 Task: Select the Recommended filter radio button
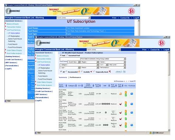click(x=66, y=72)
